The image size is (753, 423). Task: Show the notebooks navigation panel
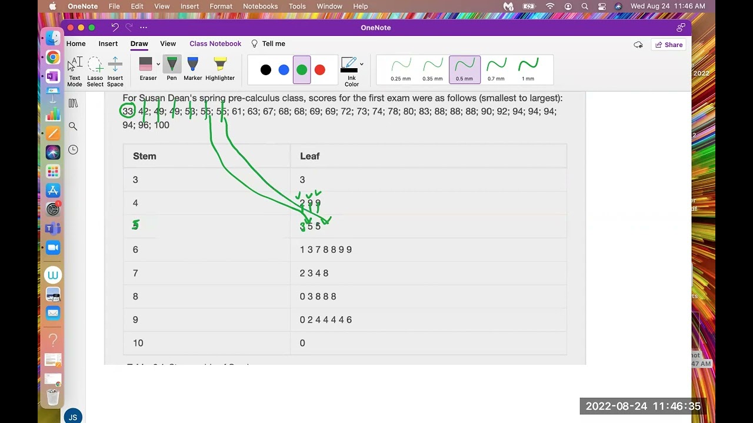(x=73, y=103)
